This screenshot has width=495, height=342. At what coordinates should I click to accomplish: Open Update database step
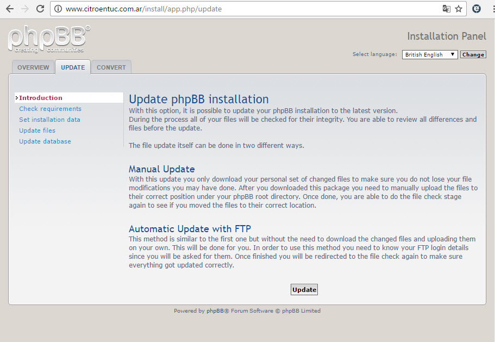45,141
